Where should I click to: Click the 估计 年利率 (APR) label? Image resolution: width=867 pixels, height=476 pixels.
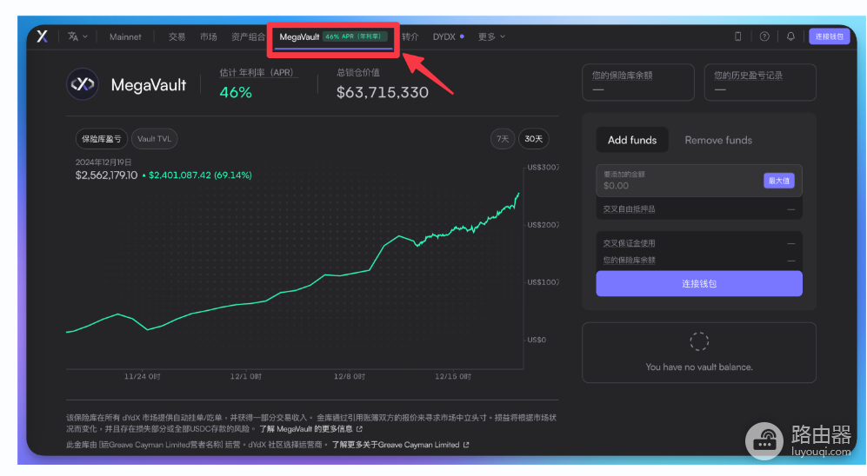point(257,72)
